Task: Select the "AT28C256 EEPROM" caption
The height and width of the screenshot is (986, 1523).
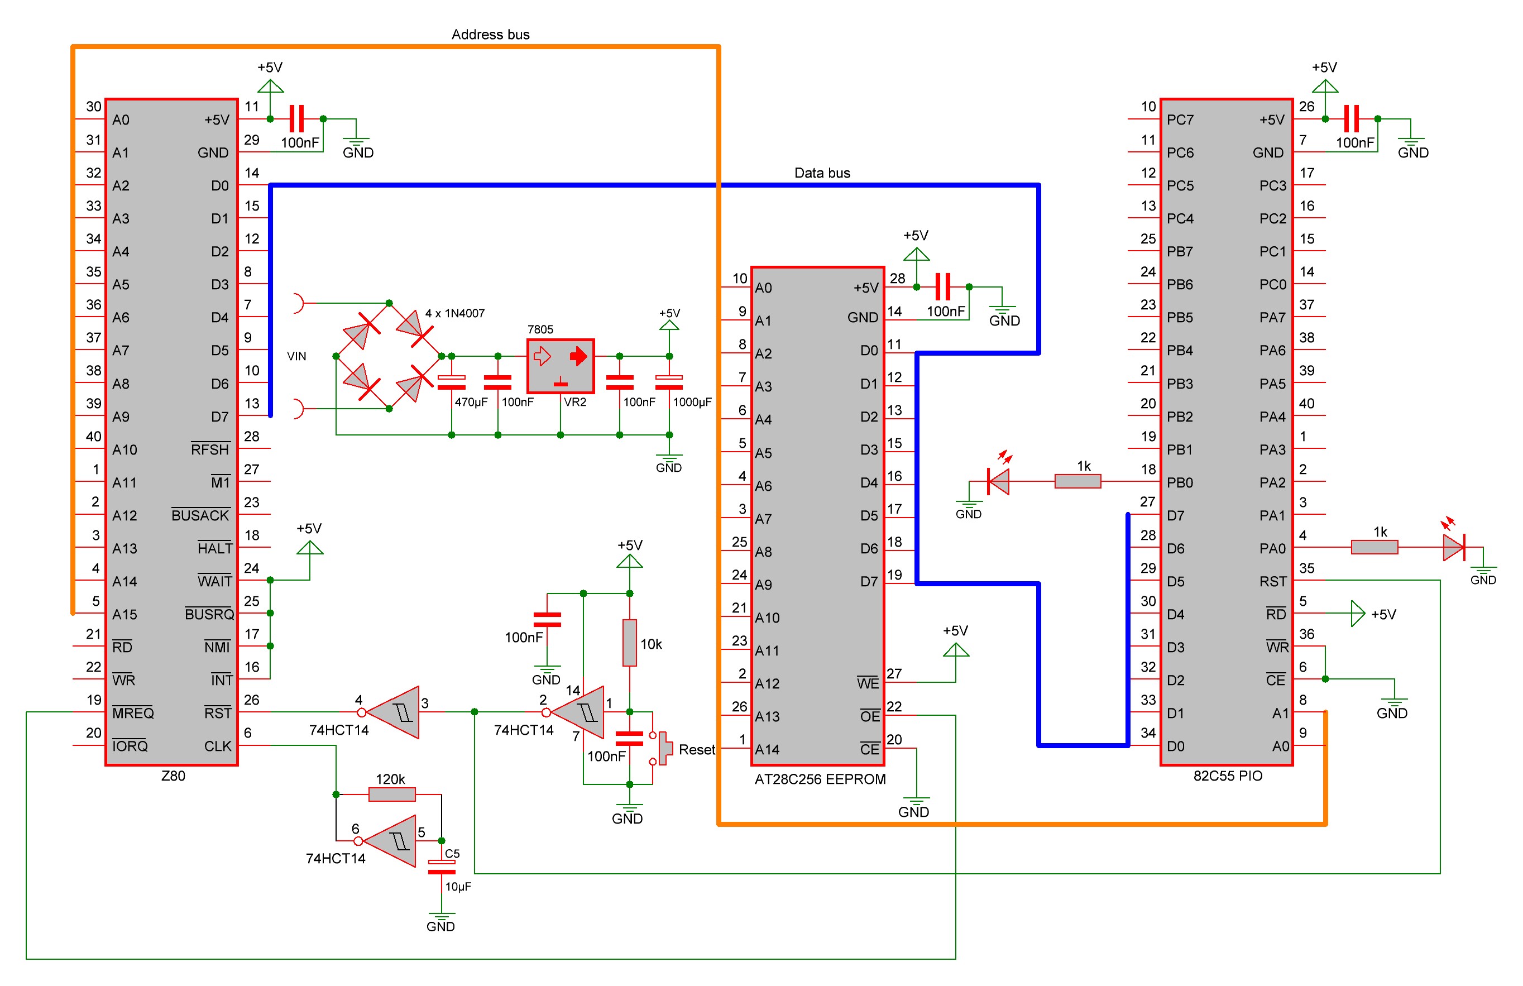Action: (x=820, y=779)
